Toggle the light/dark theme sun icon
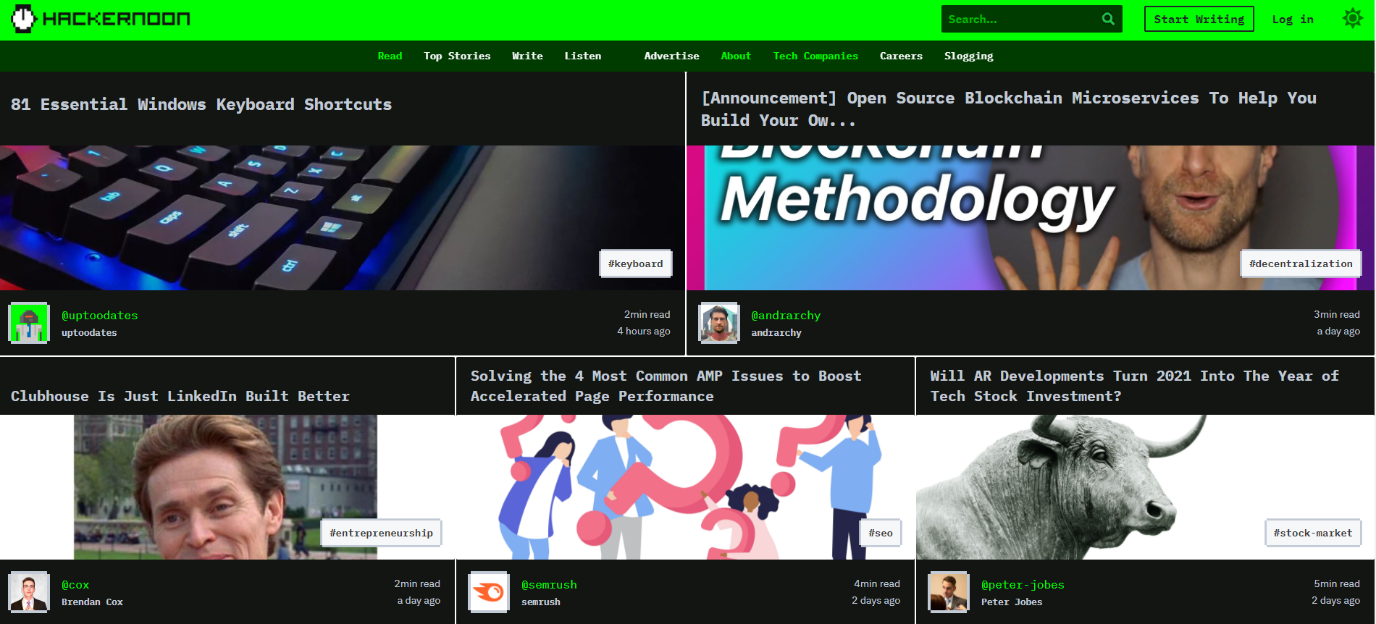This screenshot has height=624, width=1376. pyautogui.click(x=1352, y=18)
